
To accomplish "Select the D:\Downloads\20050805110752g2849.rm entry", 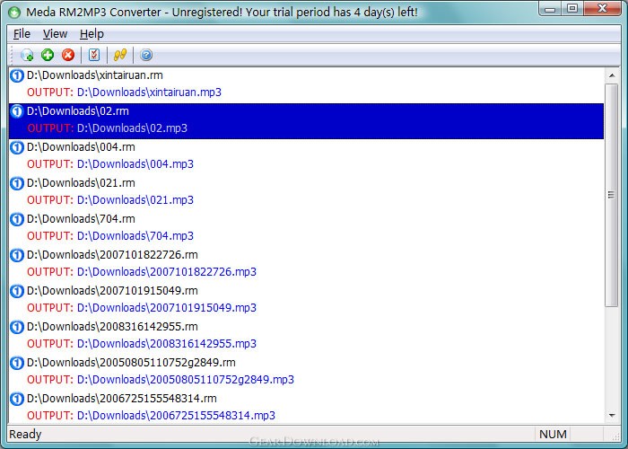I will pyautogui.click(x=131, y=363).
